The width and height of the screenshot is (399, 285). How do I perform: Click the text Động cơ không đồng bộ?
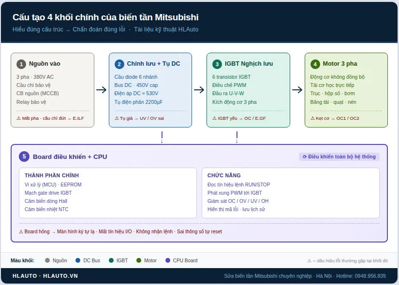338,77
